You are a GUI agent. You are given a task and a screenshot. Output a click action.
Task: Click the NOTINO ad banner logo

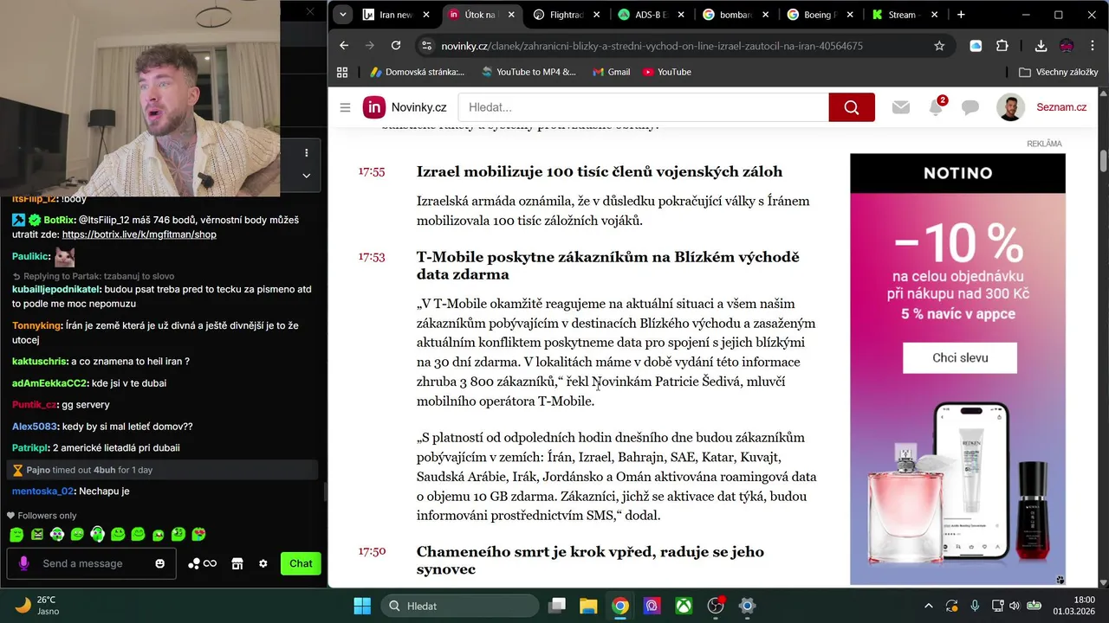[957, 173]
